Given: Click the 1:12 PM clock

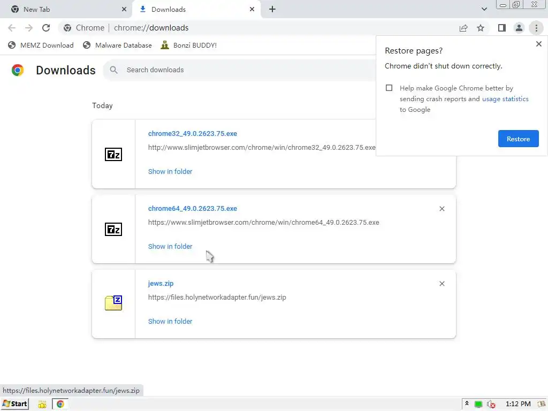Looking at the screenshot, I should [x=518, y=404].
